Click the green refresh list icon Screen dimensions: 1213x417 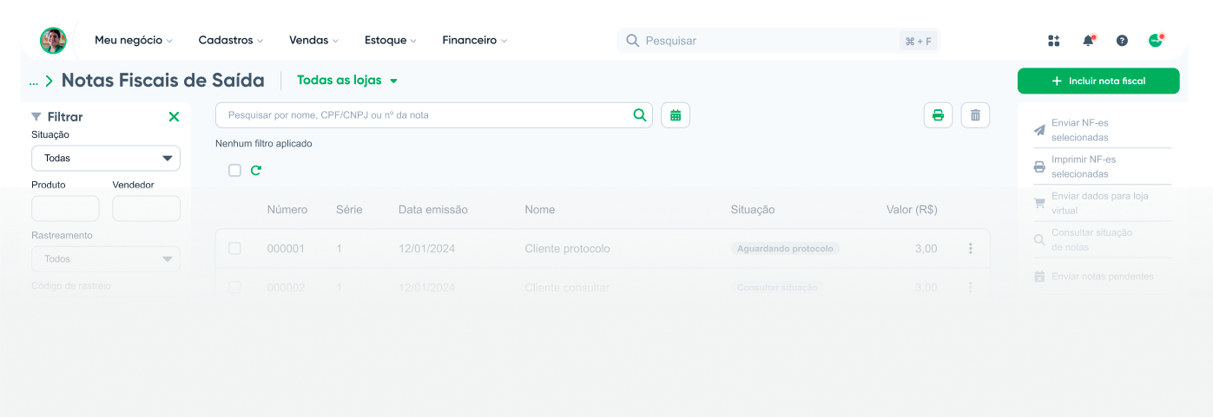(x=256, y=171)
